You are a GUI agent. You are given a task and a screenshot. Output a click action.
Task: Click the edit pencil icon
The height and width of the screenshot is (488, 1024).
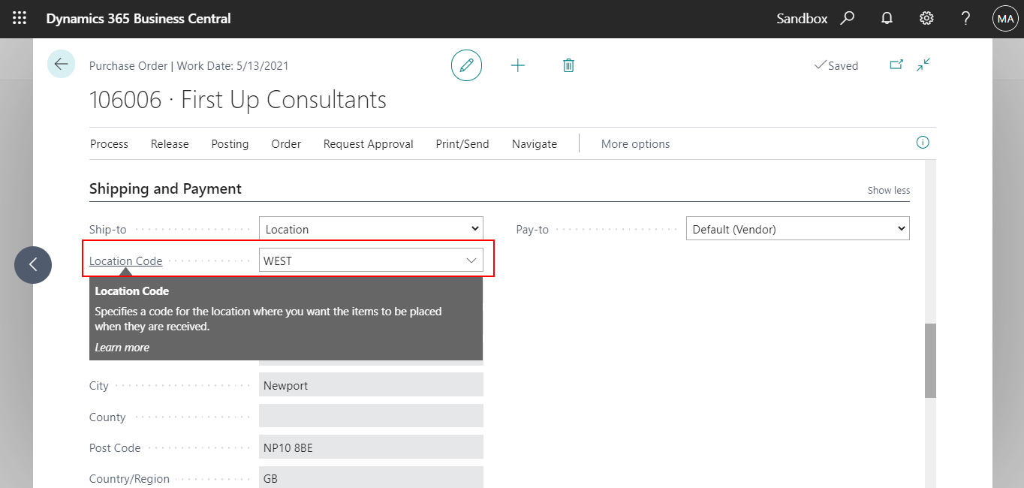[x=466, y=65]
